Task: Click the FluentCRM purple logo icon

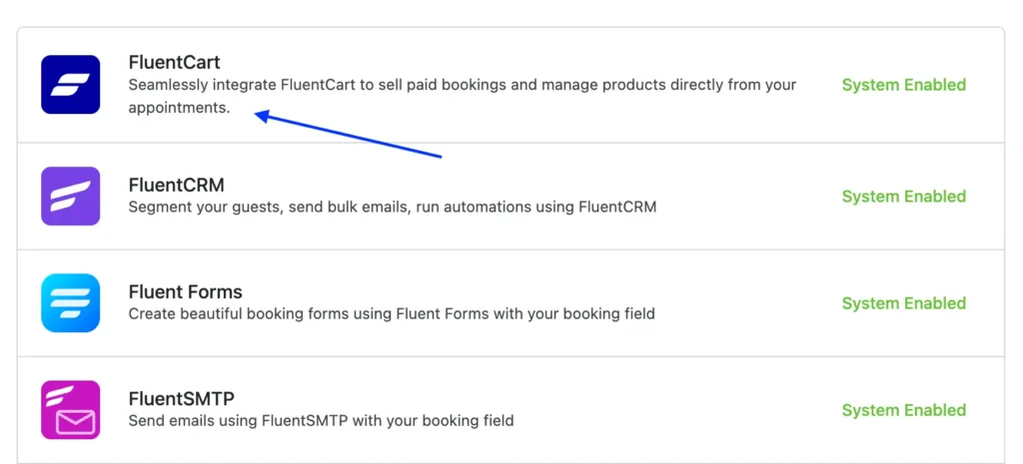Action: tap(70, 196)
